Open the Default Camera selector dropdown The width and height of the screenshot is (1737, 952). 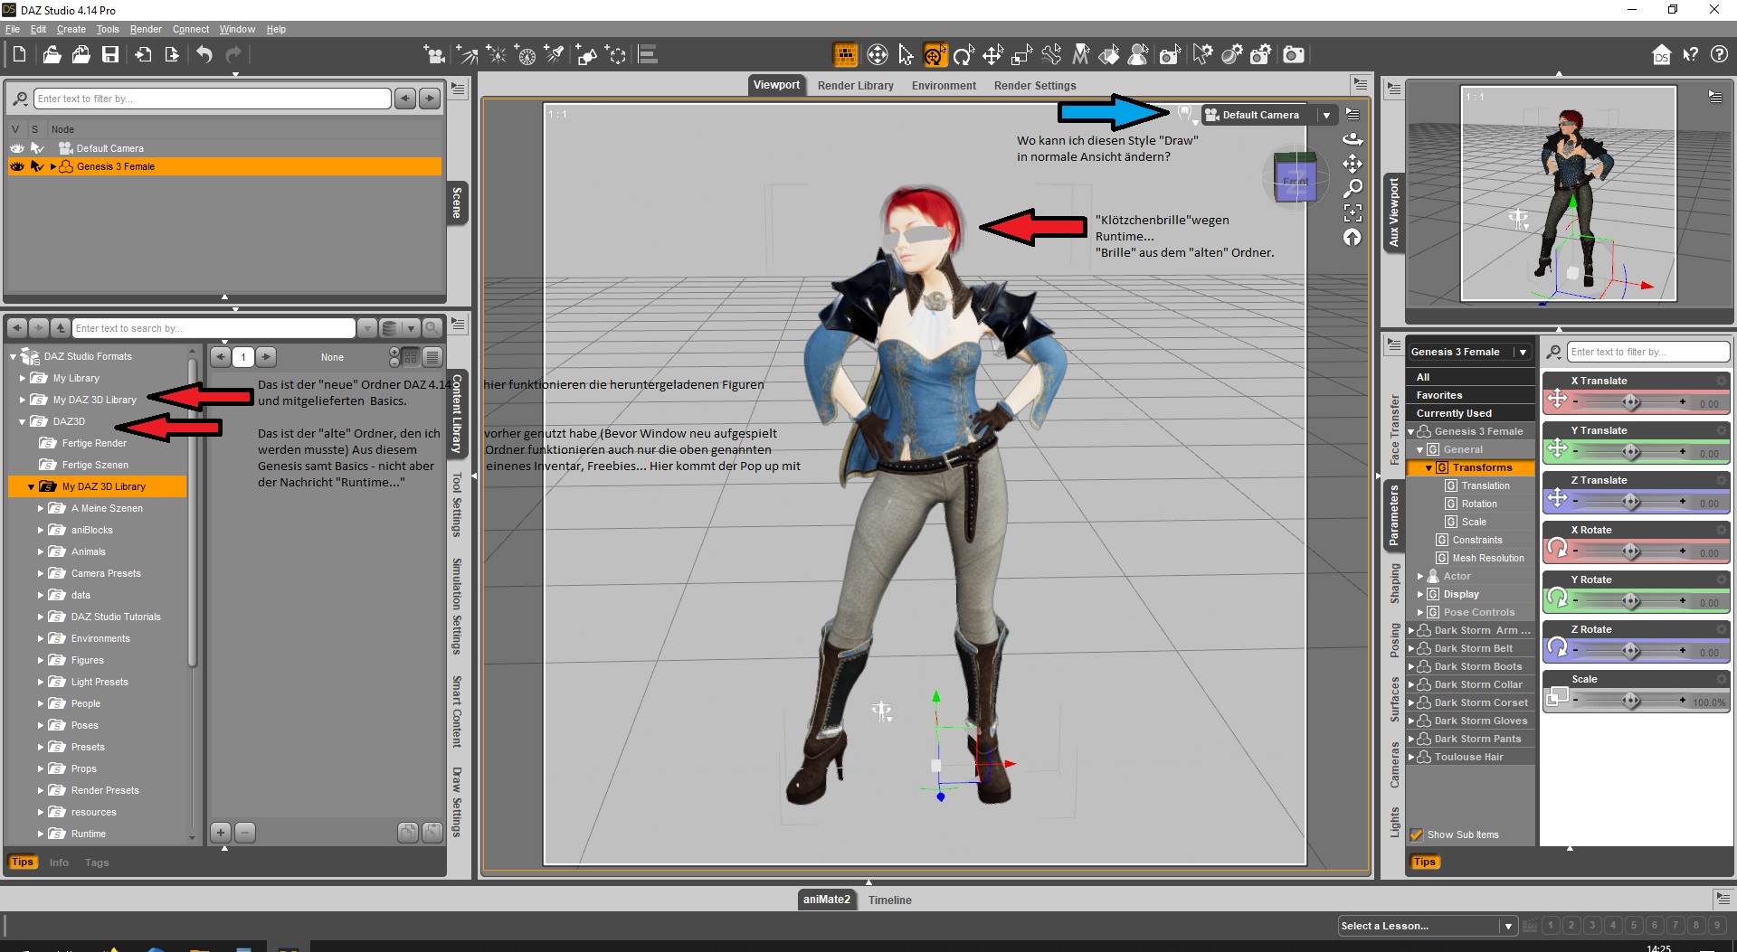(1326, 115)
